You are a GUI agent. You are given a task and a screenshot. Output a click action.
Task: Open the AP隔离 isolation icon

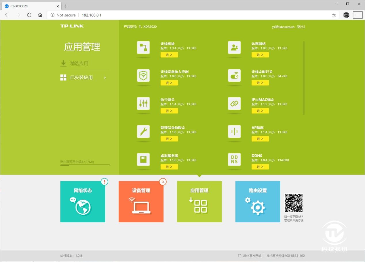pyautogui.click(x=234, y=132)
